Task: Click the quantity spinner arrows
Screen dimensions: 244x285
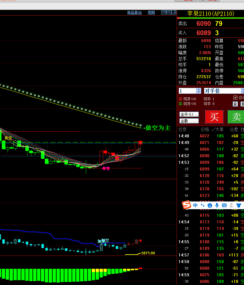Action: click(x=199, y=91)
